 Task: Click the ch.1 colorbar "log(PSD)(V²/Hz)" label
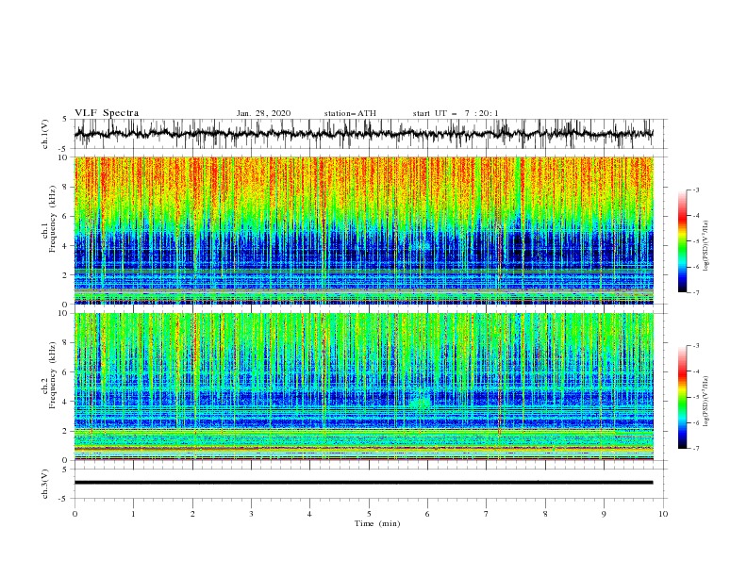(x=706, y=246)
